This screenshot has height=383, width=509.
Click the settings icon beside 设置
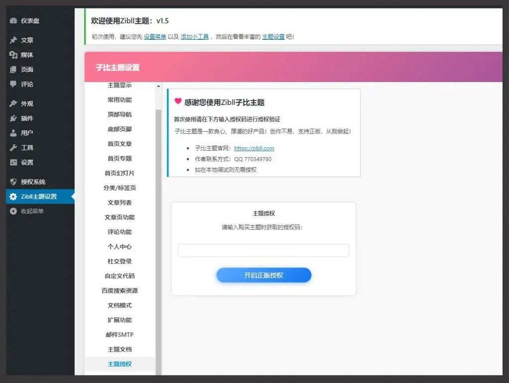pos(13,163)
